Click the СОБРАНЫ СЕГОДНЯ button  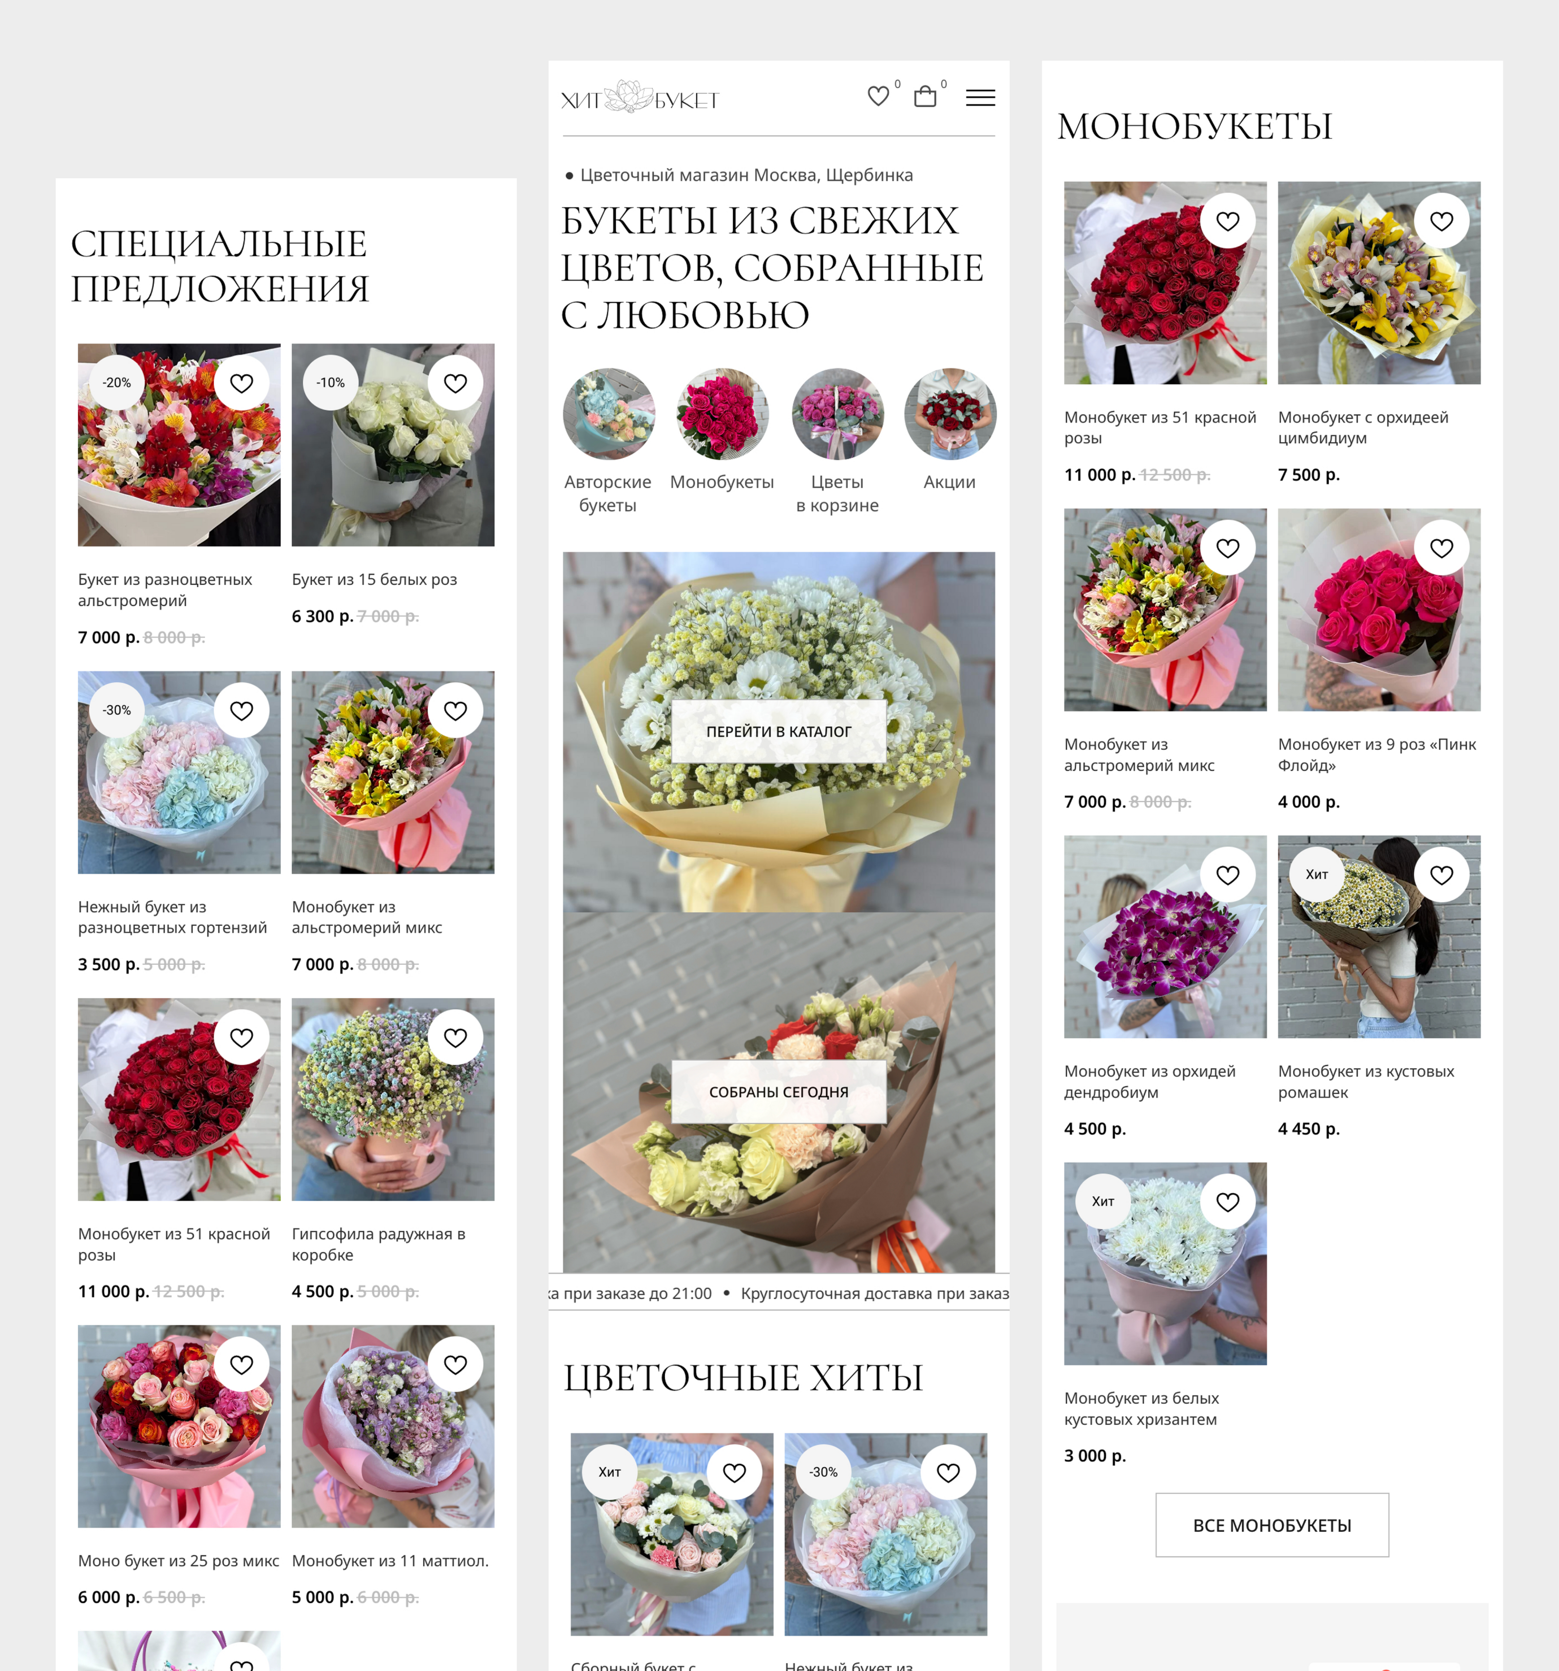pyautogui.click(x=778, y=1092)
